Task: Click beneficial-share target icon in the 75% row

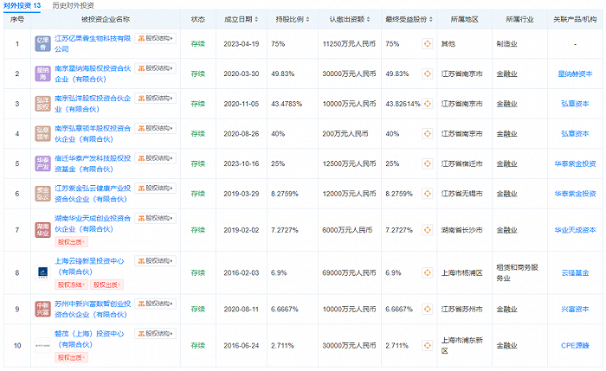Action: pyautogui.click(x=428, y=42)
